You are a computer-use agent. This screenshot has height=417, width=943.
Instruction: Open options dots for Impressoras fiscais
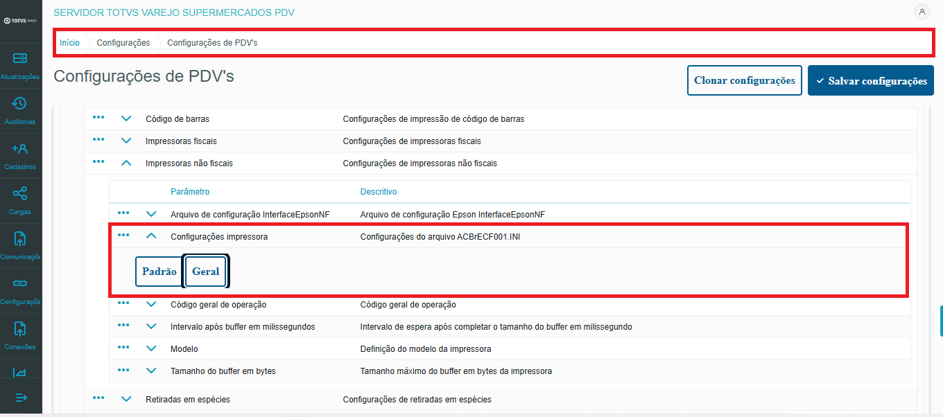click(x=98, y=140)
